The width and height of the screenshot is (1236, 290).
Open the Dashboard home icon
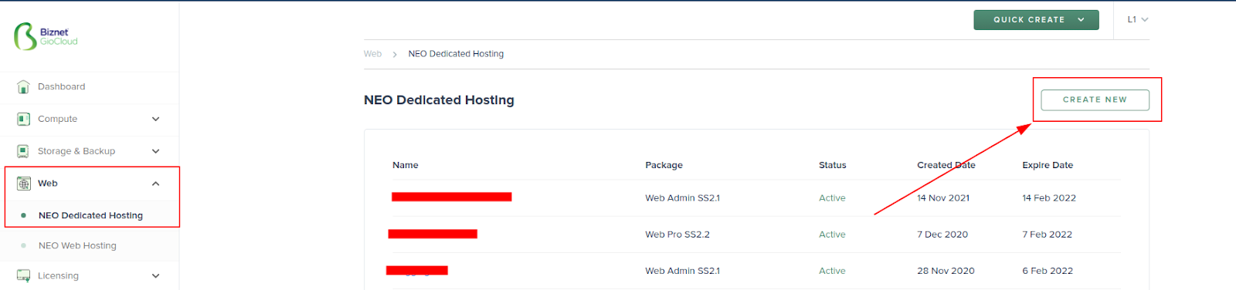point(23,86)
